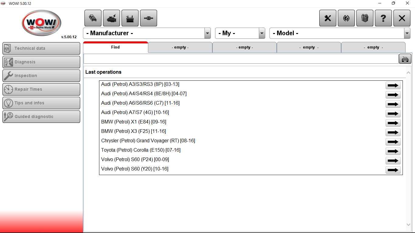Click the WOW! Online World logo
Viewport: 415px width, 233px height.
pyautogui.click(x=42, y=23)
